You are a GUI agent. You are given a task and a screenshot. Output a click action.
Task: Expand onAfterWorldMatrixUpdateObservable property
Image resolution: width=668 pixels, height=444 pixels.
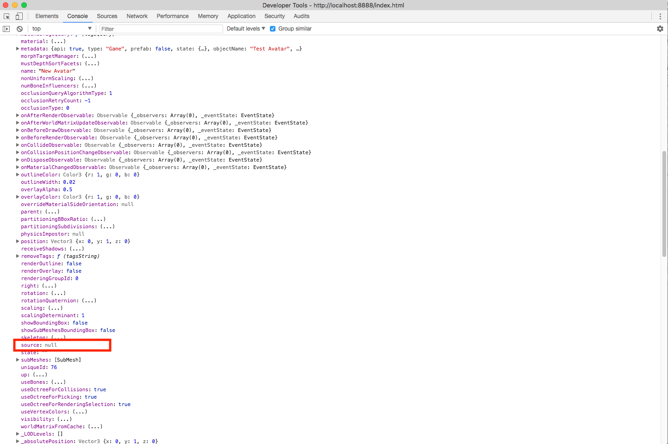(x=18, y=123)
